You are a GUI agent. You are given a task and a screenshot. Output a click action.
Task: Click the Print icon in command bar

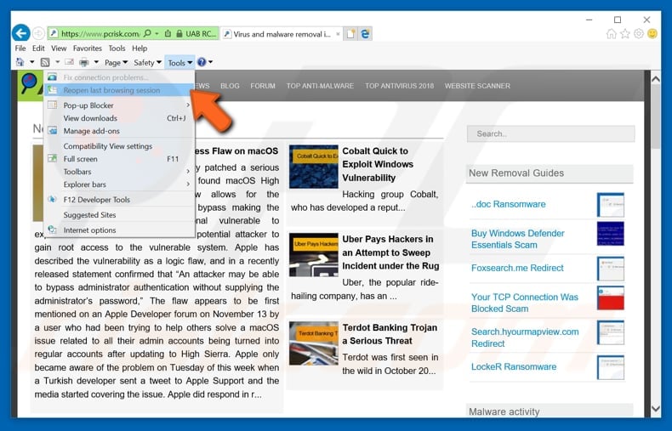point(84,63)
